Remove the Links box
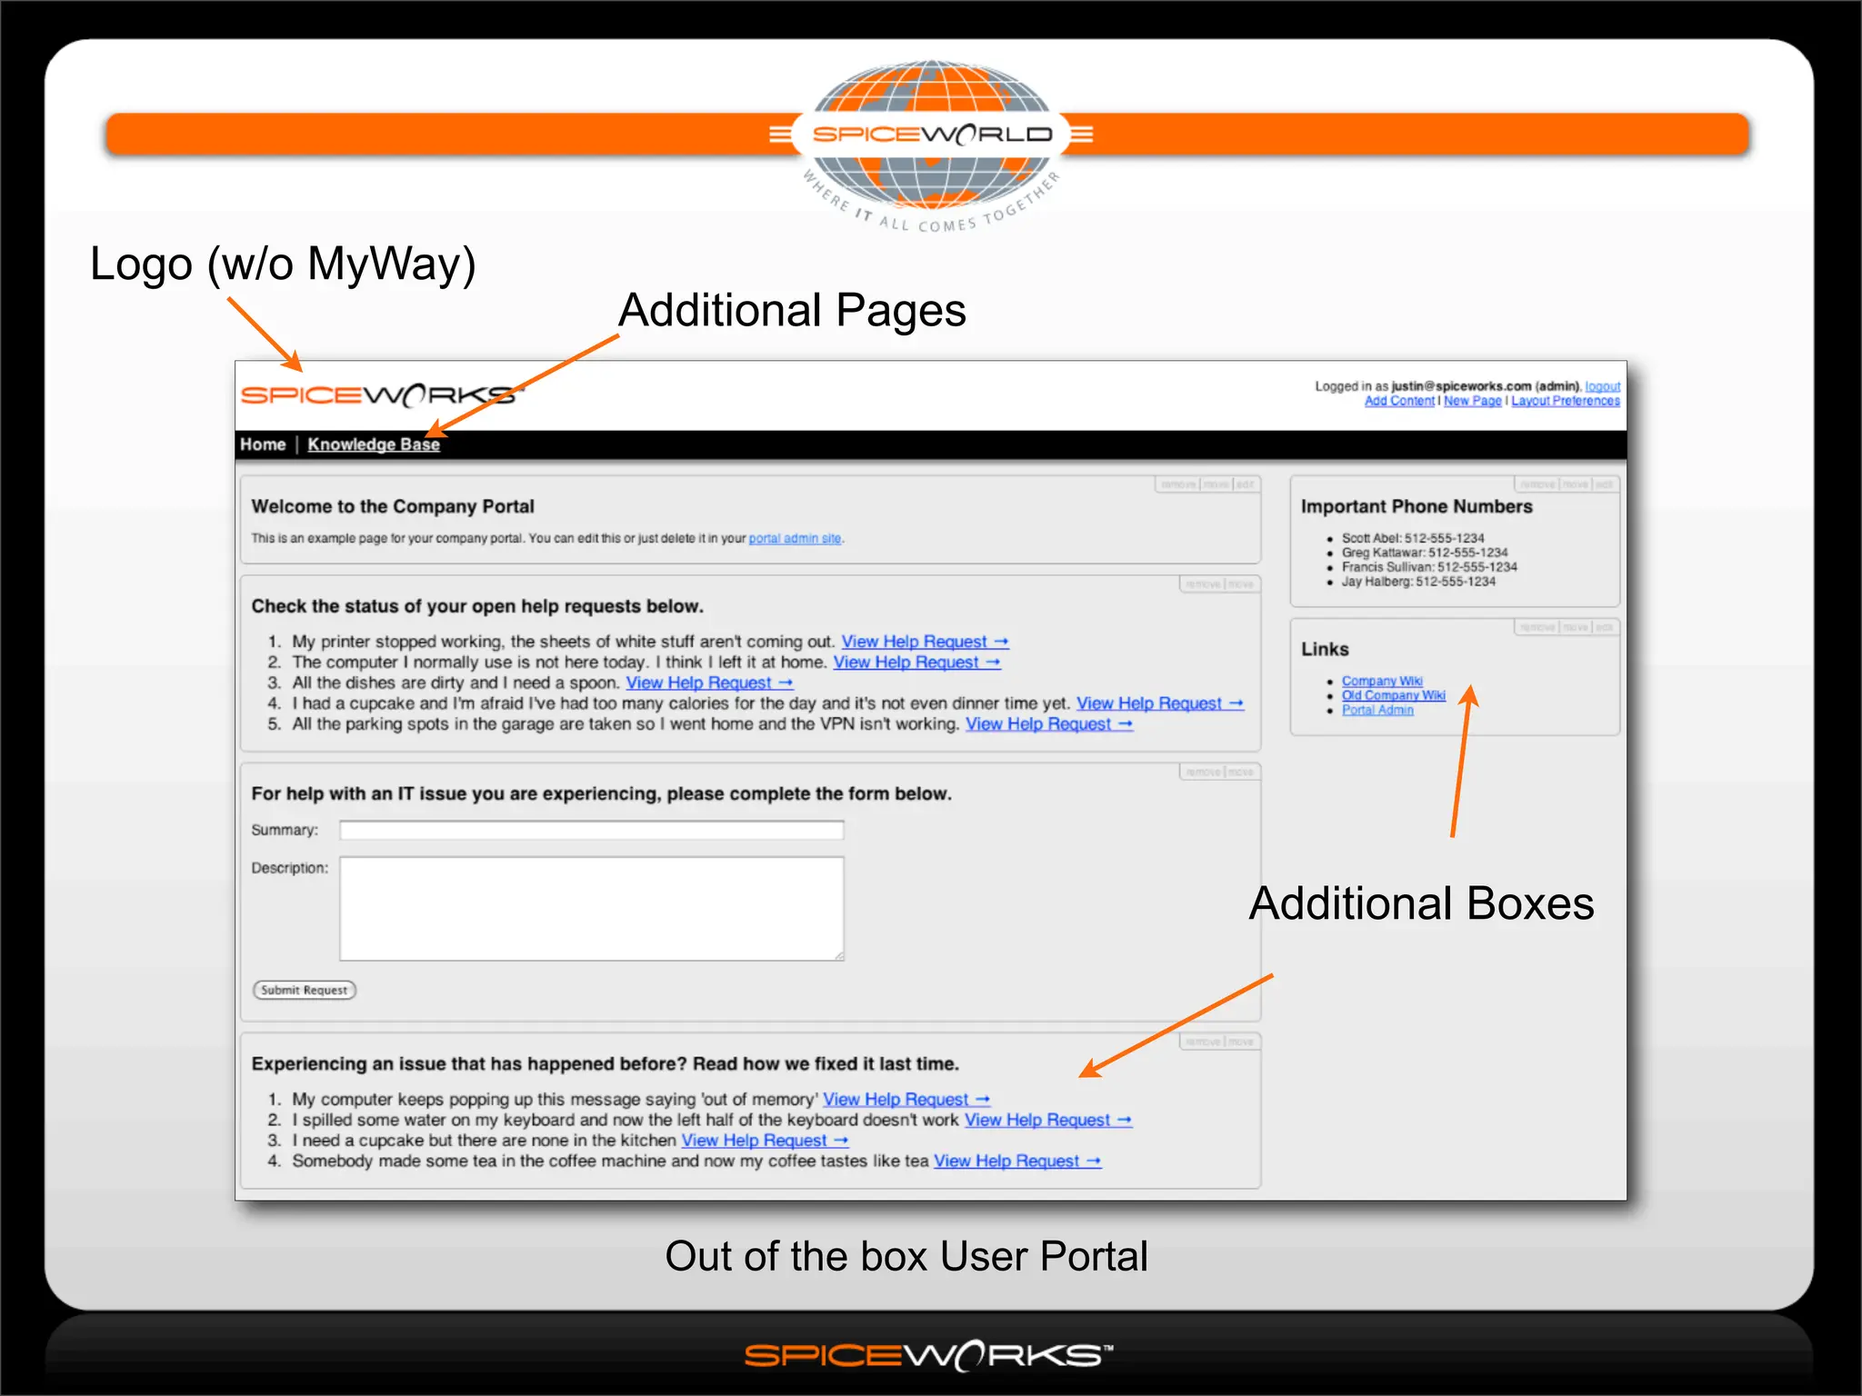Screen dimensions: 1862x1396 (1538, 627)
